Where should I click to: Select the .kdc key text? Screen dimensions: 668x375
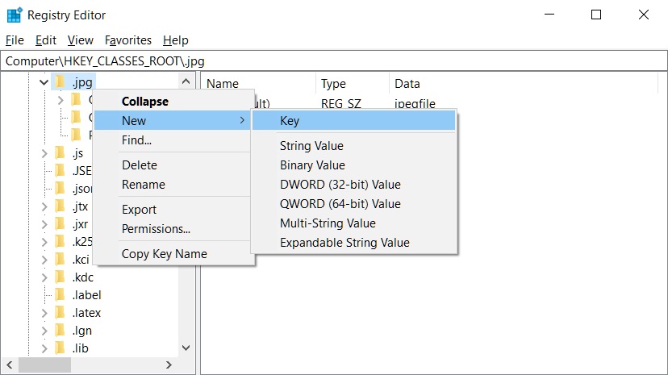coord(82,277)
